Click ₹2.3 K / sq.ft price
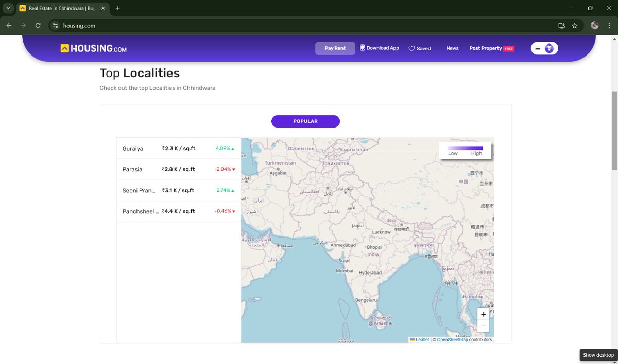The width and height of the screenshot is (618, 364). [x=179, y=149]
